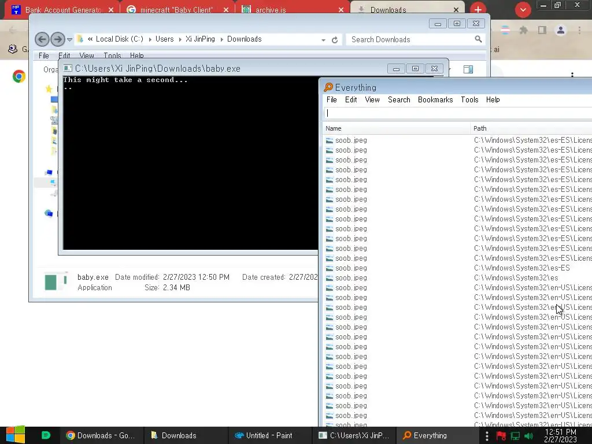Go forward in Explorer Downloads window
This screenshot has width=592, height=444.
(x=57, y=39)
